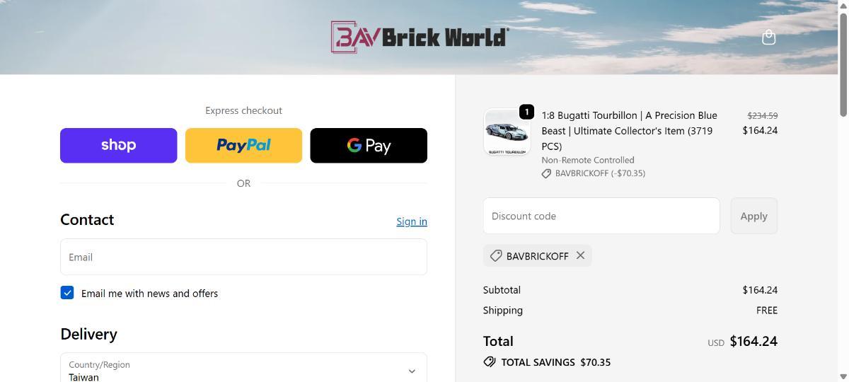Click the page vertical scrollbar

click(843, 212)
